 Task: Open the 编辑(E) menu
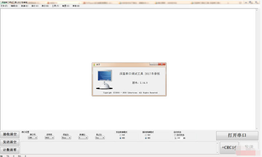(14, 6)
